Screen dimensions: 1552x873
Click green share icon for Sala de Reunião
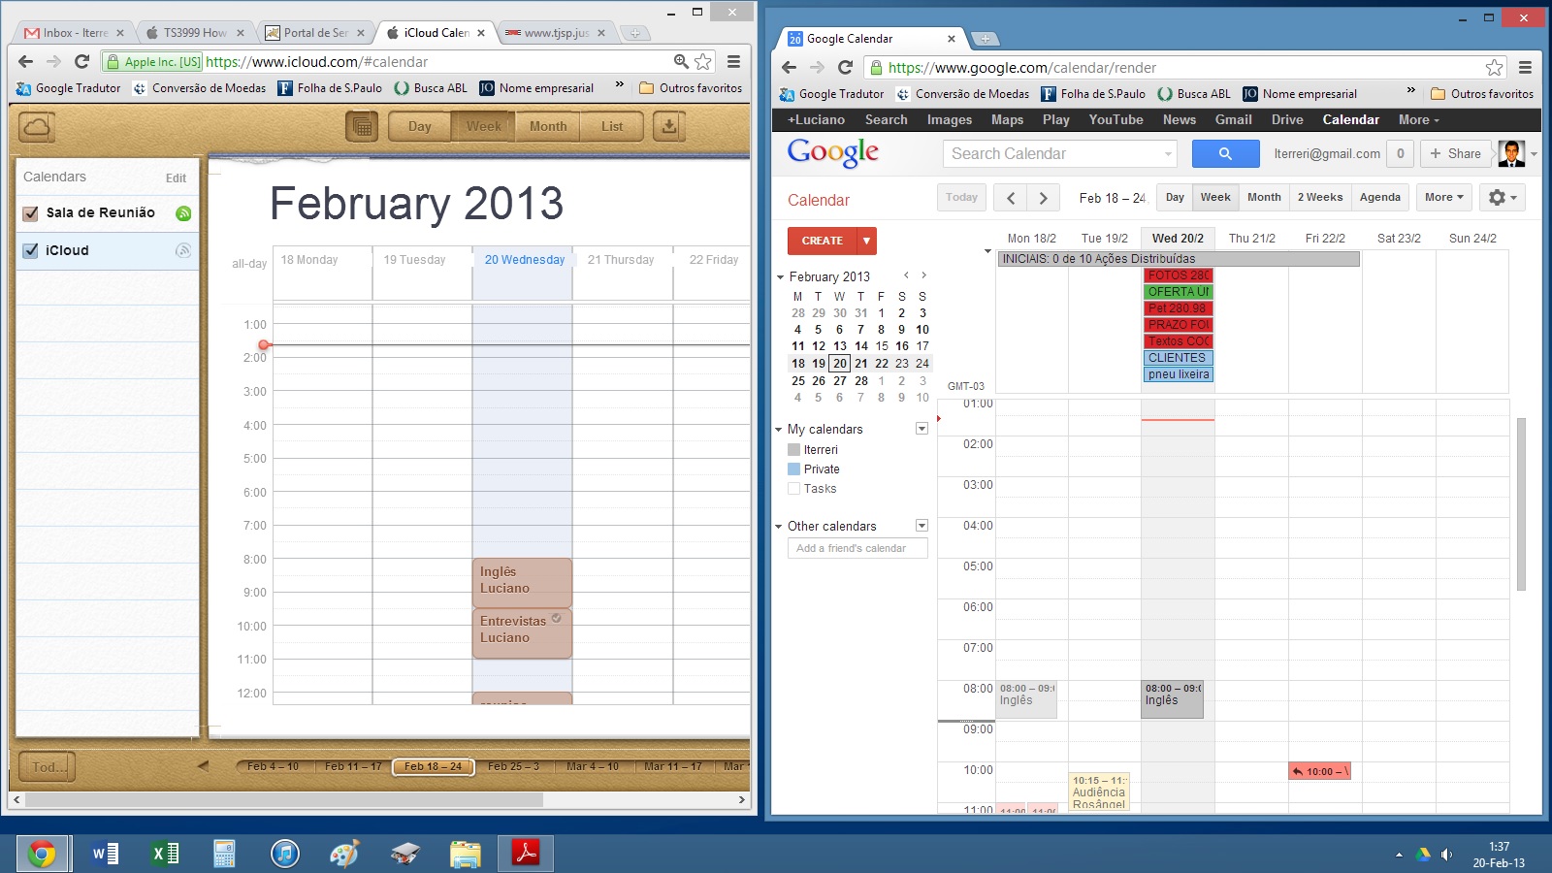(x=183, y=213)
